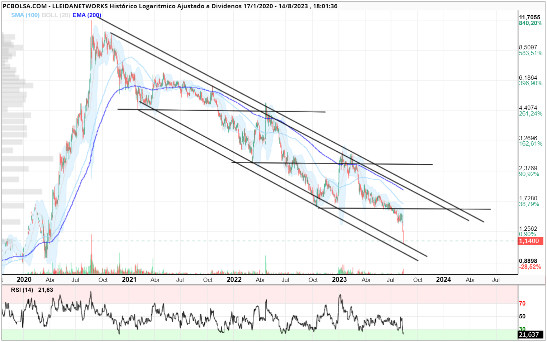Screen dimensions: 547x342
Task: Click the PCBOLSA.COM LLEIDANETWORKS chart title
Action: [x=170, y=6]
